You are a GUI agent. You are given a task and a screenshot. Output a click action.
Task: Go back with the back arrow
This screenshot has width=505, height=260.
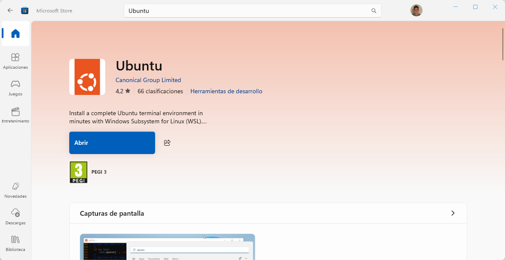coord(10,10)
